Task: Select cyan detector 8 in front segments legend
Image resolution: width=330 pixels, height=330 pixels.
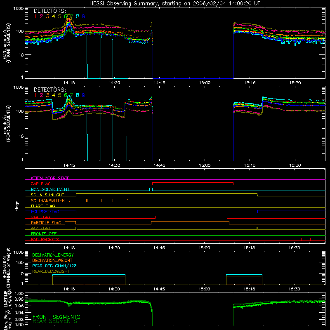Action: 78,16
